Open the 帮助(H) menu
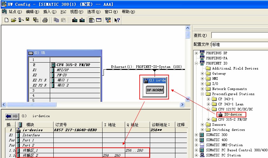Screen dimensions: 268x158 pyautogui.click(x=128, y=12)
